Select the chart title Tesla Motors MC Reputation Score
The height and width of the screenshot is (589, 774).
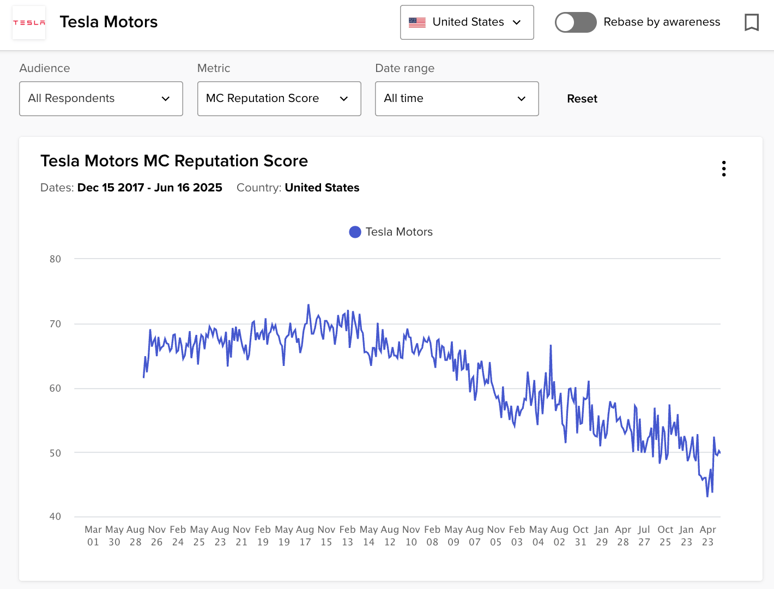coord(174,161)
